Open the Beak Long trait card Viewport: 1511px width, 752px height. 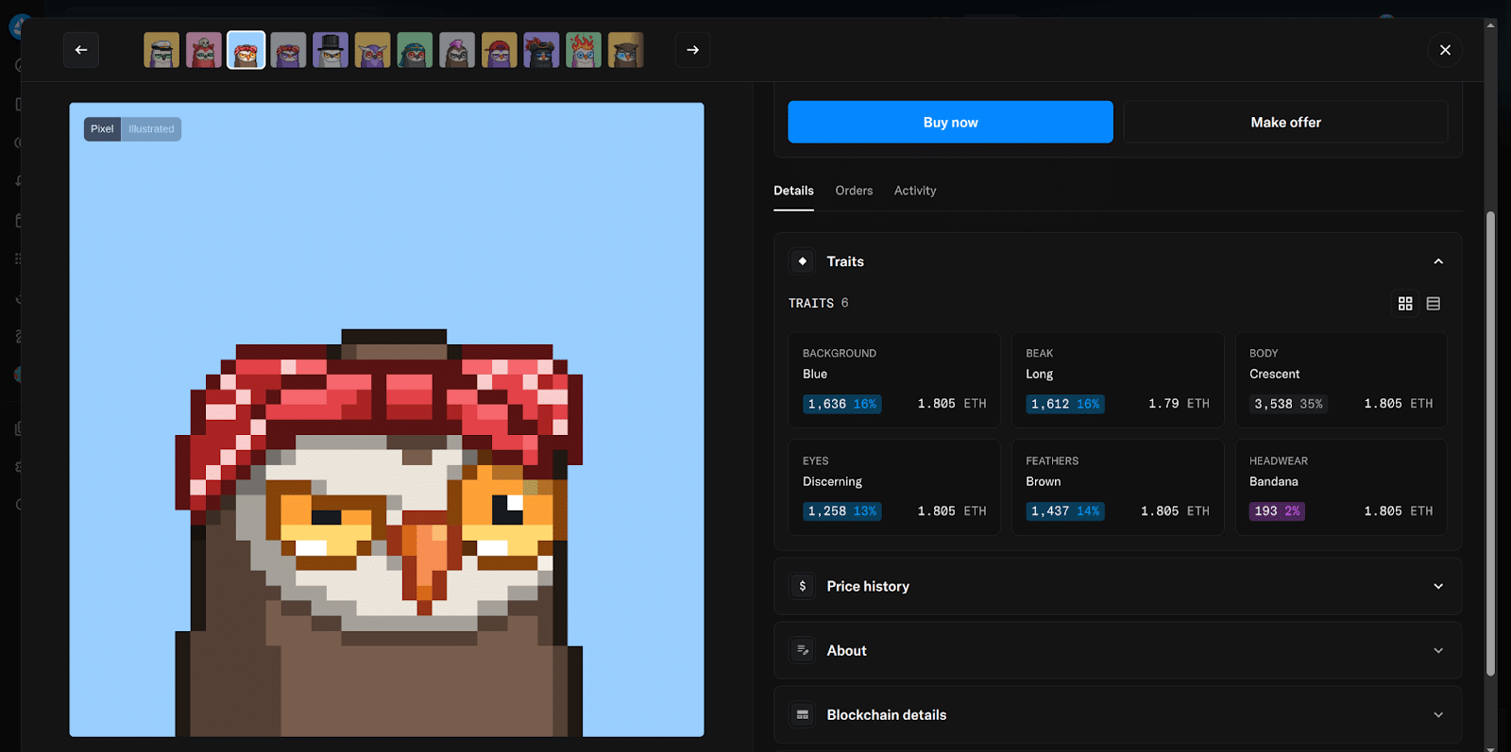tap(1117, 380)
